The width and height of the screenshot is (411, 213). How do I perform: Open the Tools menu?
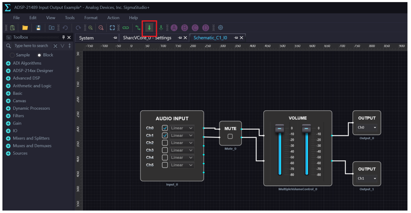click(70, 18)
